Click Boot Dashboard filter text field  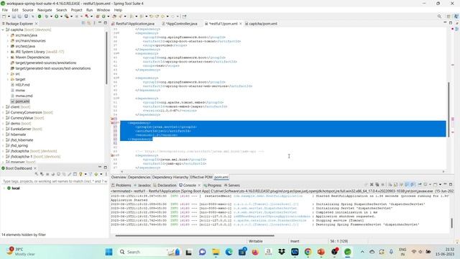pyautogui.click(x=55, y=181)
